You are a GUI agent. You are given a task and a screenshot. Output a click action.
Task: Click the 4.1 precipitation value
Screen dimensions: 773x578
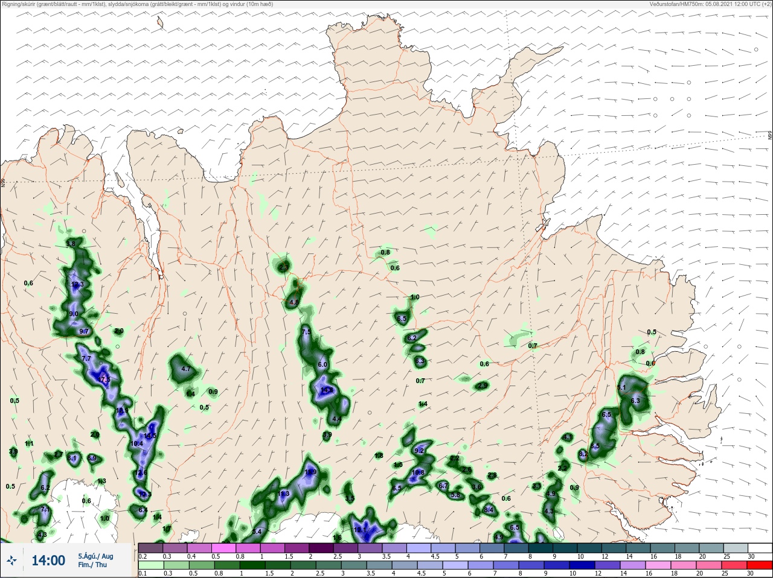pos(567,437)
